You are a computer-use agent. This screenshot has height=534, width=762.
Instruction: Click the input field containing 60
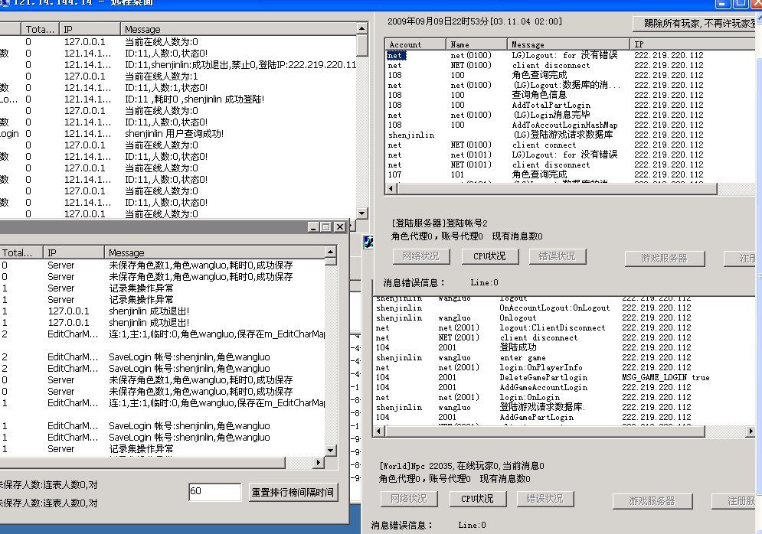pyautogui.click(x=214, y=492)
